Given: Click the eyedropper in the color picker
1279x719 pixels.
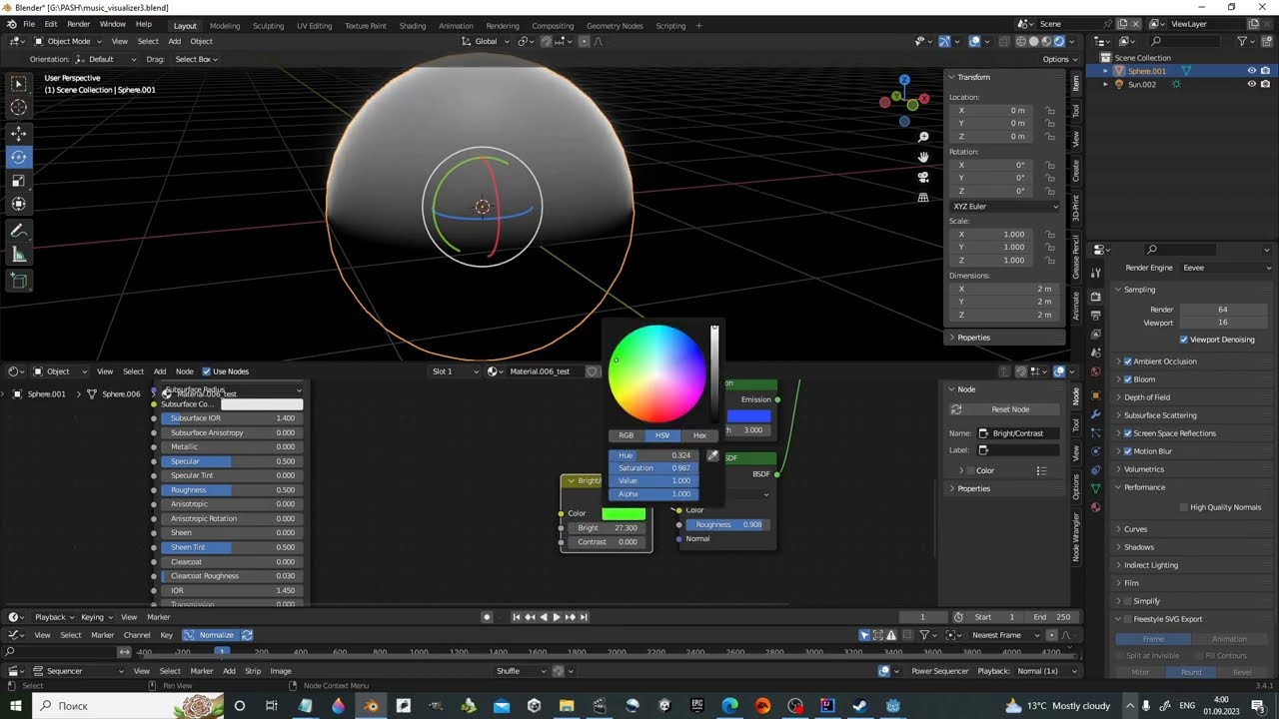Looking at the screenshot, I should point(712,455).
